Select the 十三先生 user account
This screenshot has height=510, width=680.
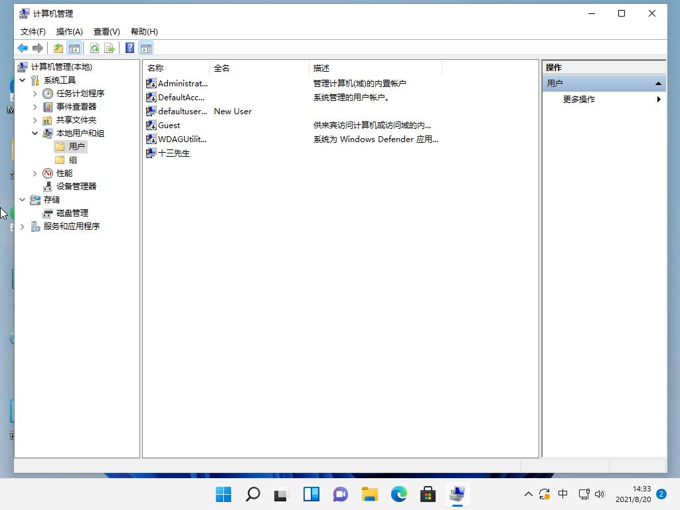tap(174, 153)
